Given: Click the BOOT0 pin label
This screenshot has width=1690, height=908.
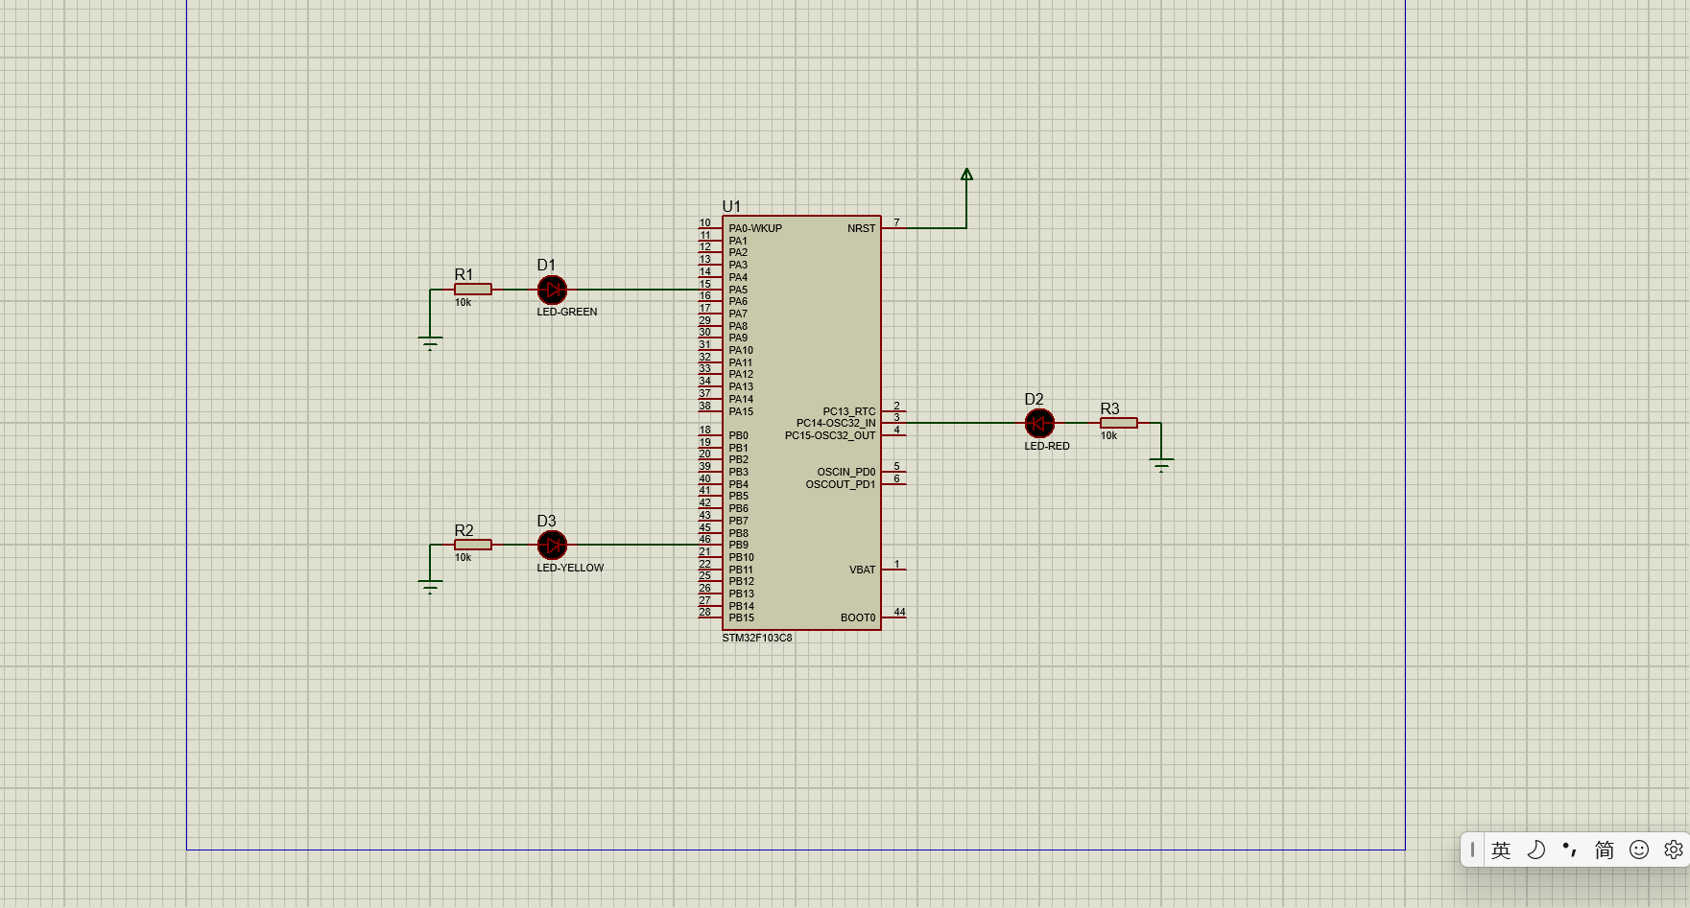Looking at the screenshot, I should click(x=858, y=617).
